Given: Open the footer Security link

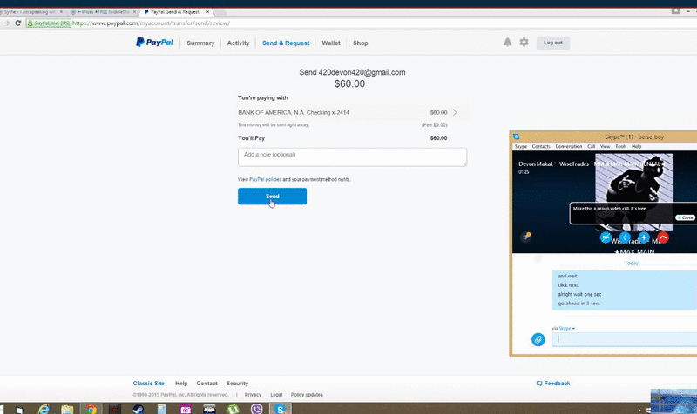Looking at the screenshot, I should (x=237, y=384).
